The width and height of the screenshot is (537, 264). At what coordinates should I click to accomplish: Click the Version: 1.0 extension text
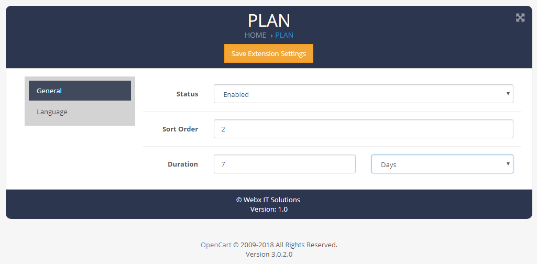pos(269,209)
